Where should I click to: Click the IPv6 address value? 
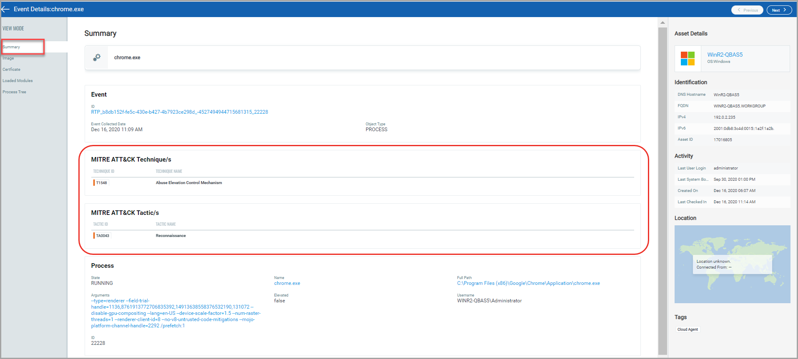pos(744,129)
